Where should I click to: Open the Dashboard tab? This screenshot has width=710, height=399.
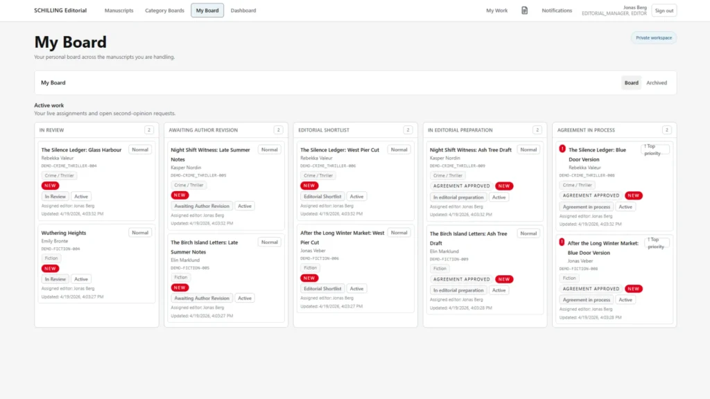(243, 10)
